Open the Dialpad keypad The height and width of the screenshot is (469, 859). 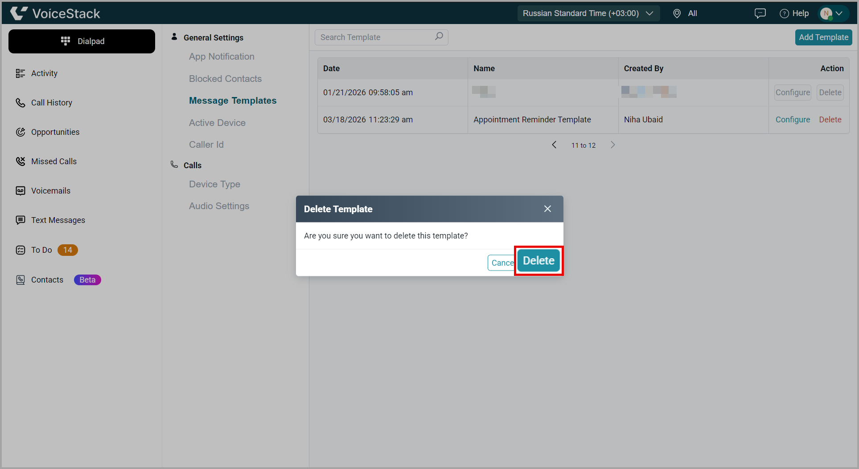click(x=82, y=41)
